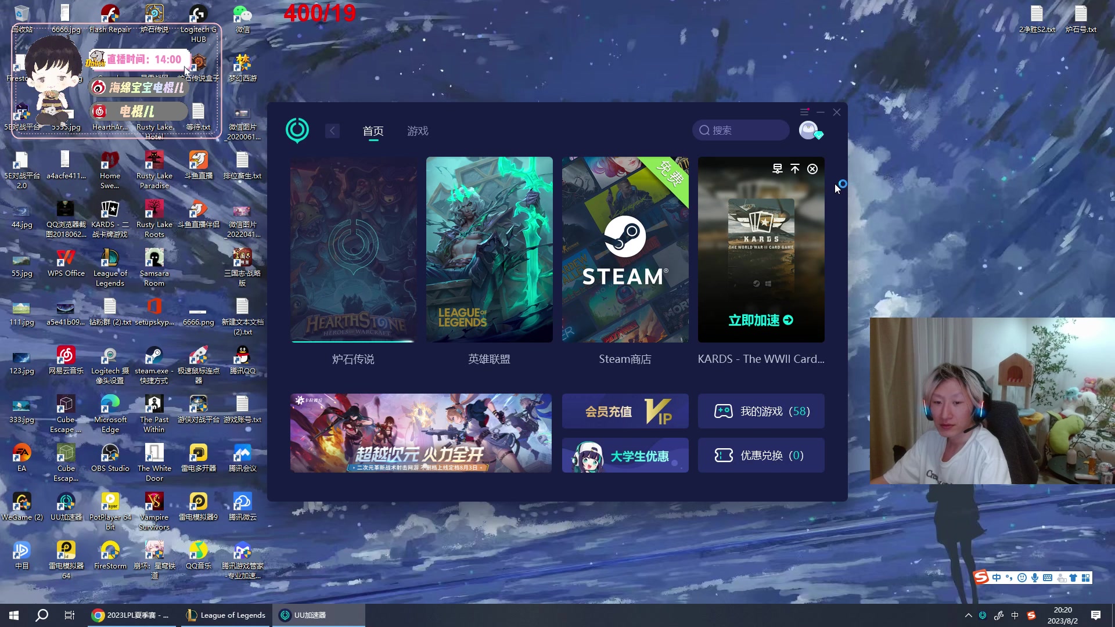Open the 大学生优惠 offer
This screenshot has height=627, width=1115.
click(625, 455)
